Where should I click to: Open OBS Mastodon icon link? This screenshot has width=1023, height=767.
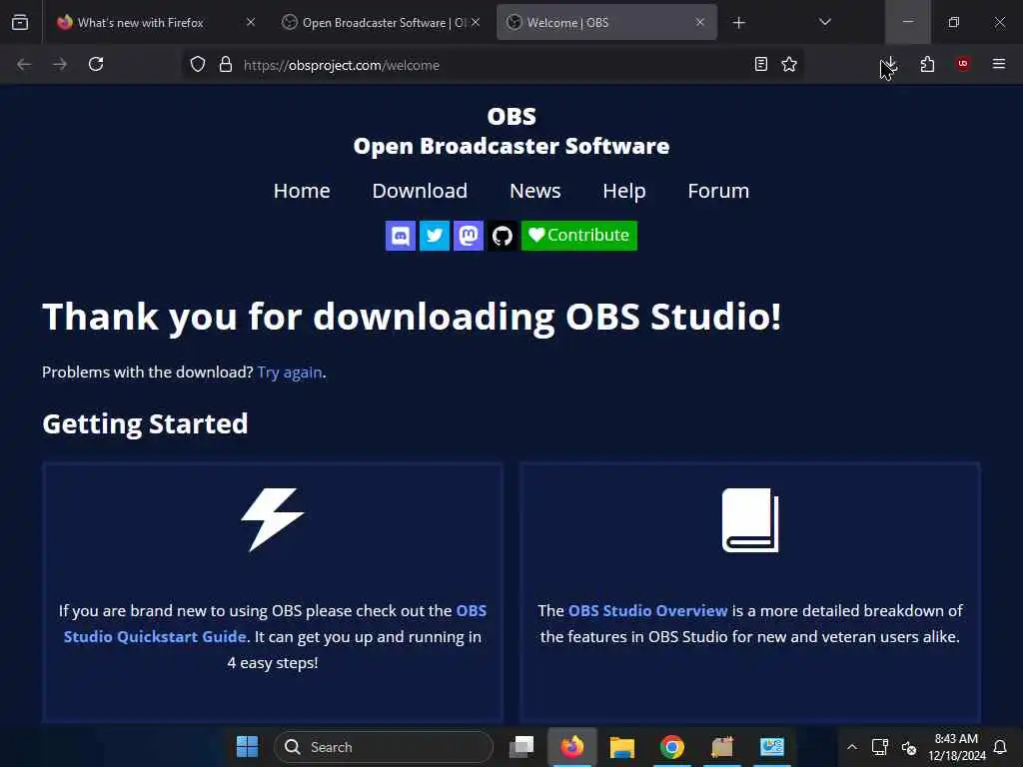[469, 236]
